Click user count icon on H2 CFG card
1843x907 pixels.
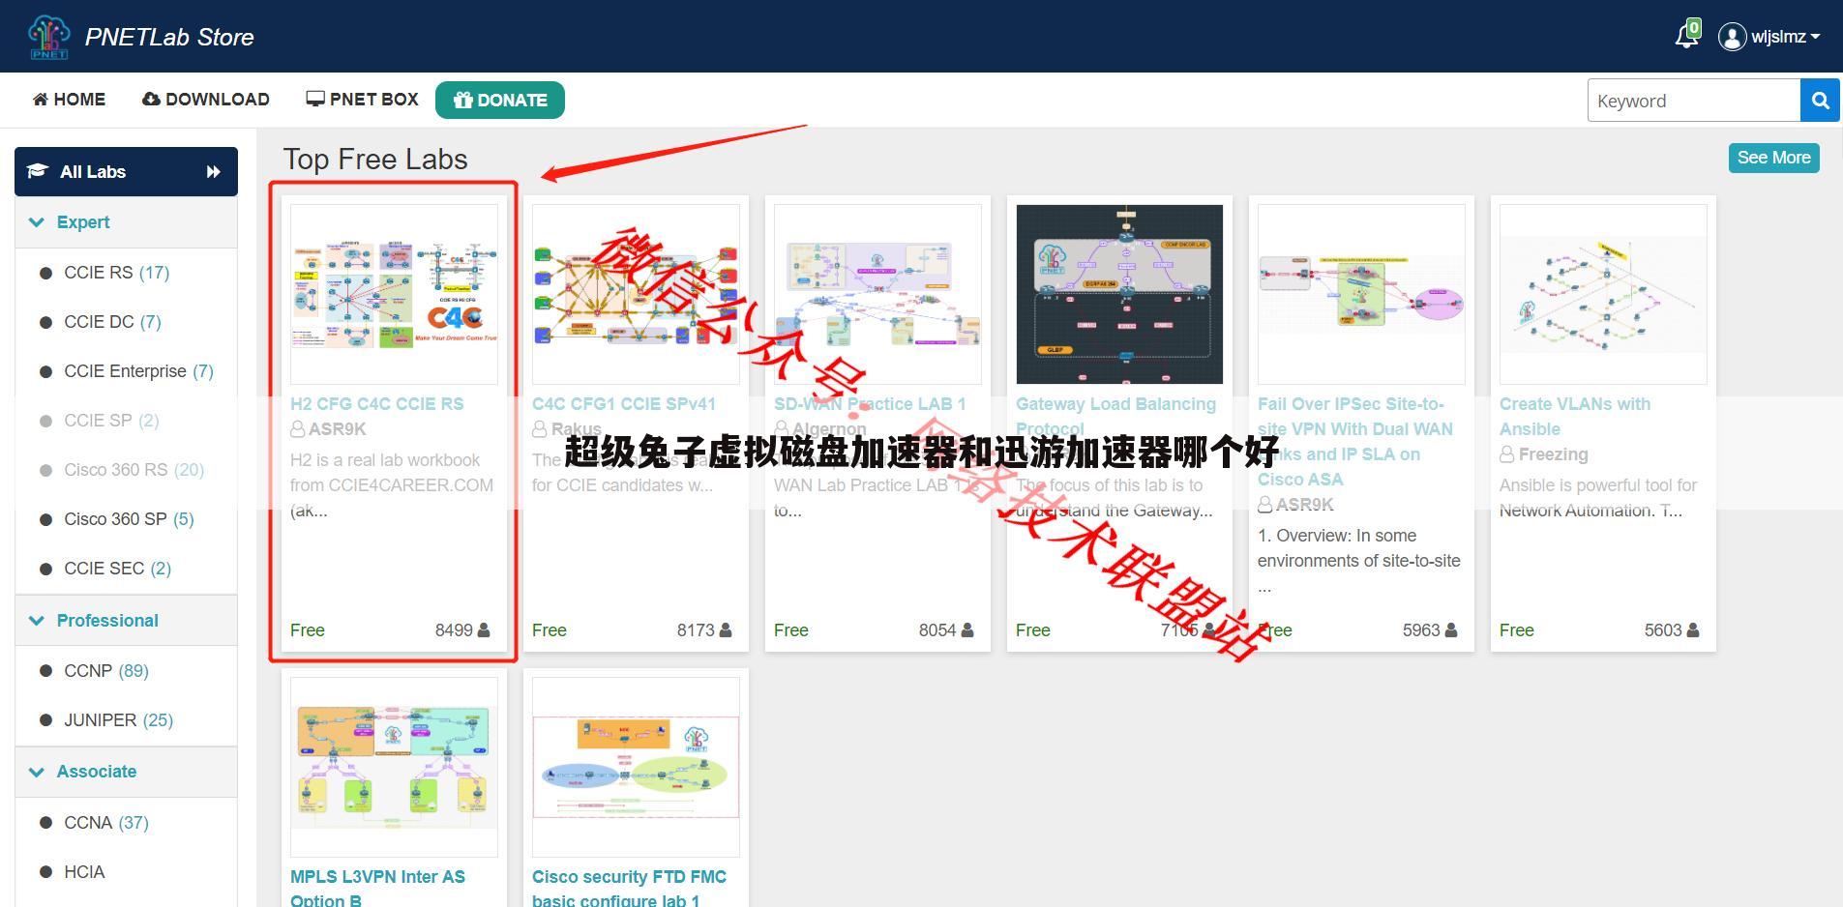coord(484,630)
